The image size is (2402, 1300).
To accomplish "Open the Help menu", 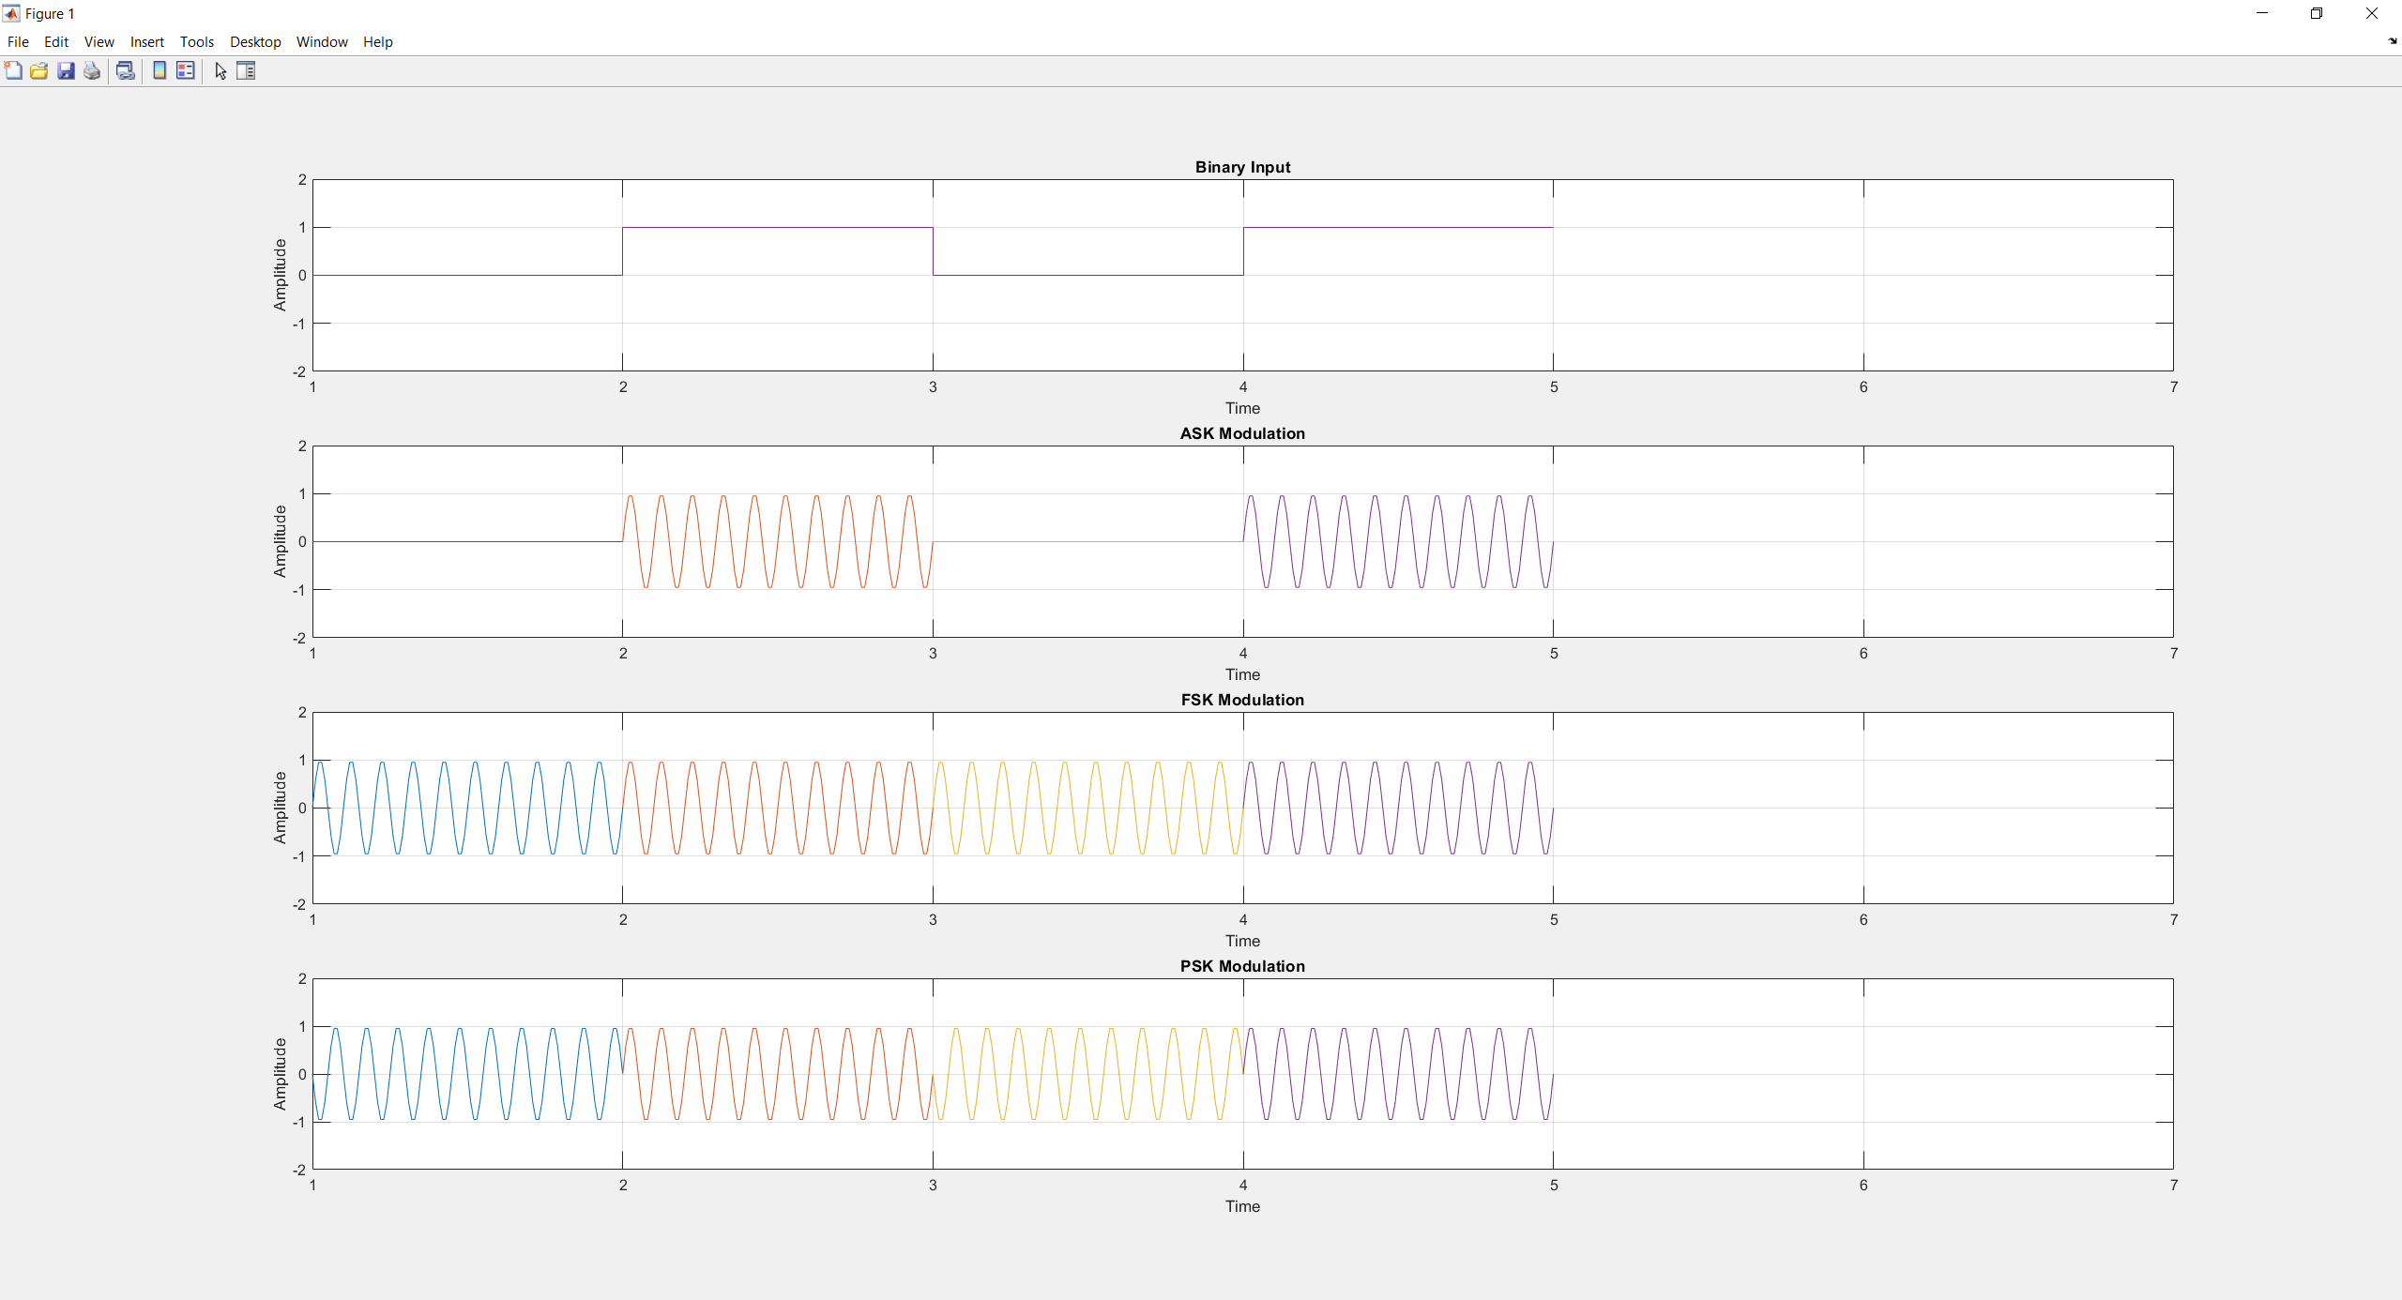I will point(377,42).
